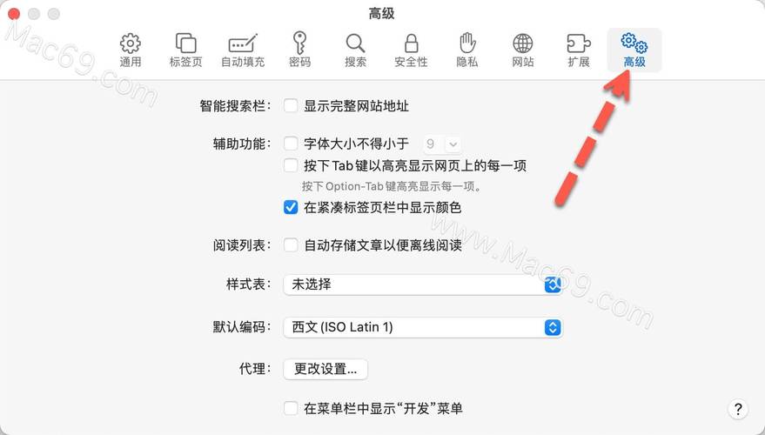Toggle 字体大小不得小于 checkbox

[291, 144]
